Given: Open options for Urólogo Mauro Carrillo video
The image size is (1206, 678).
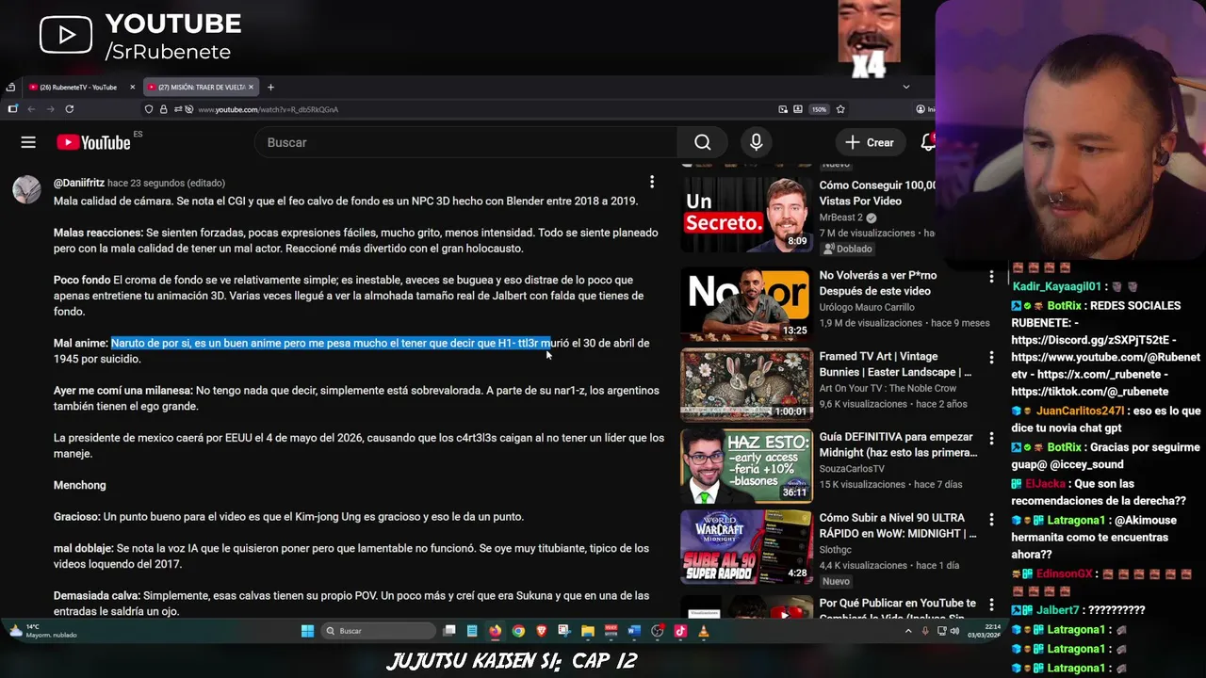Looking at the screenshot, I should [990, 276].
